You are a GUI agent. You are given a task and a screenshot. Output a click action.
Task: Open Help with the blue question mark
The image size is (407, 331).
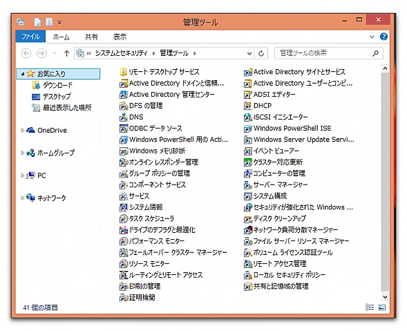[x=384, y=37]
